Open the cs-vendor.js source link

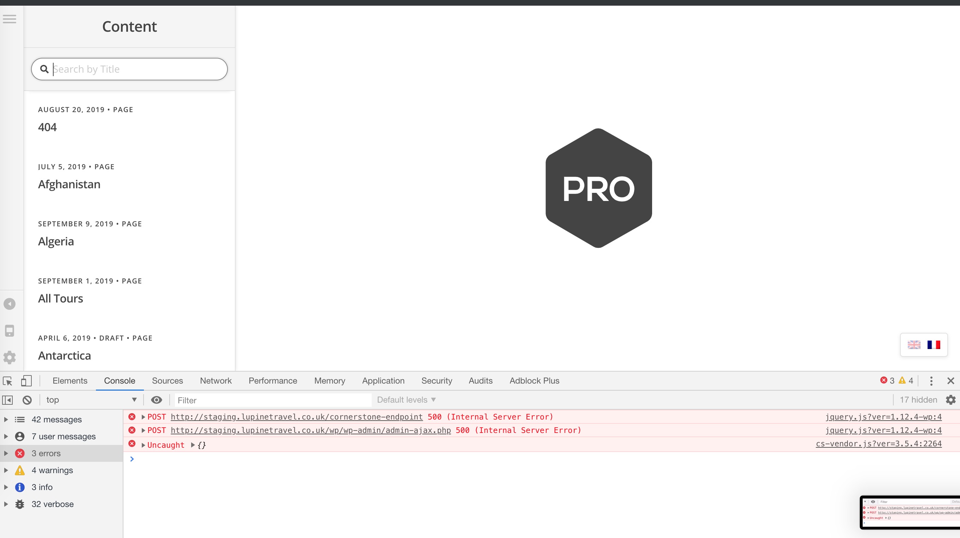(x=879, y=444)
